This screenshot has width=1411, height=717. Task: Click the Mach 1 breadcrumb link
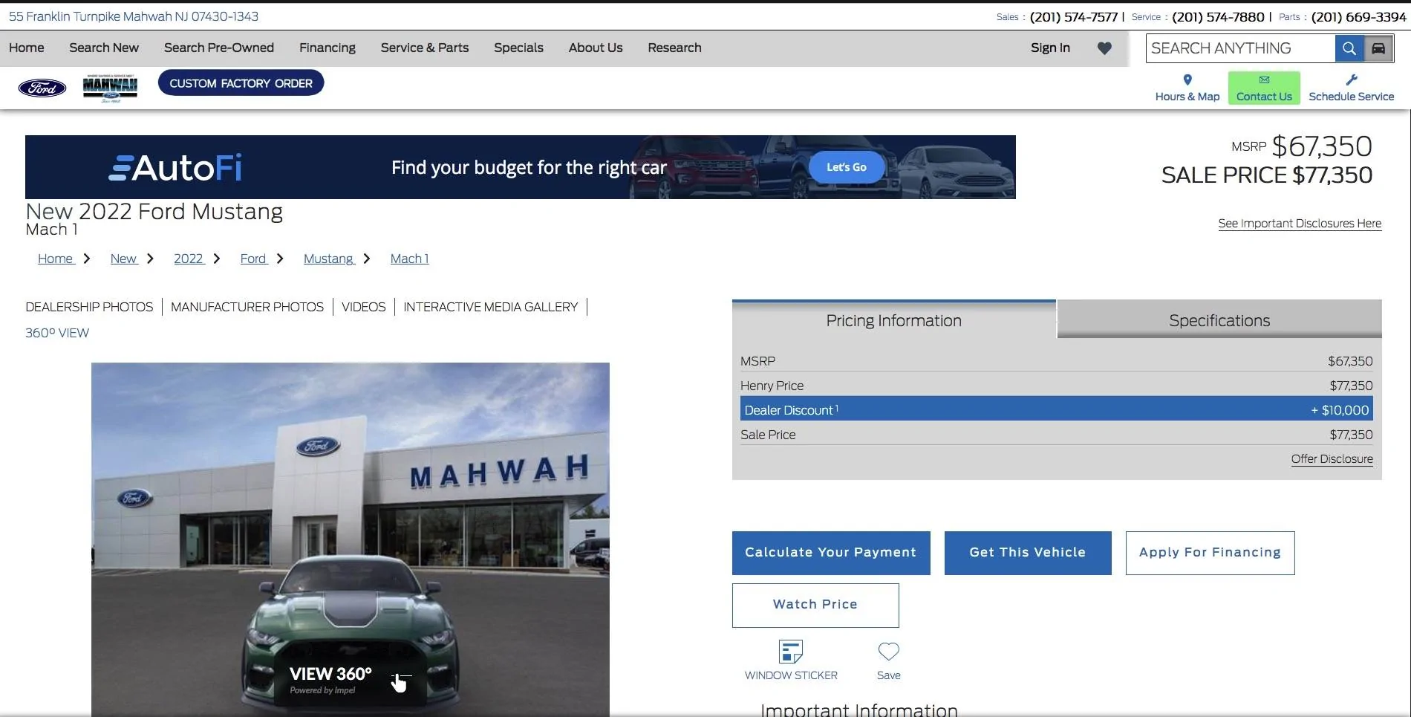click(410, 259)
